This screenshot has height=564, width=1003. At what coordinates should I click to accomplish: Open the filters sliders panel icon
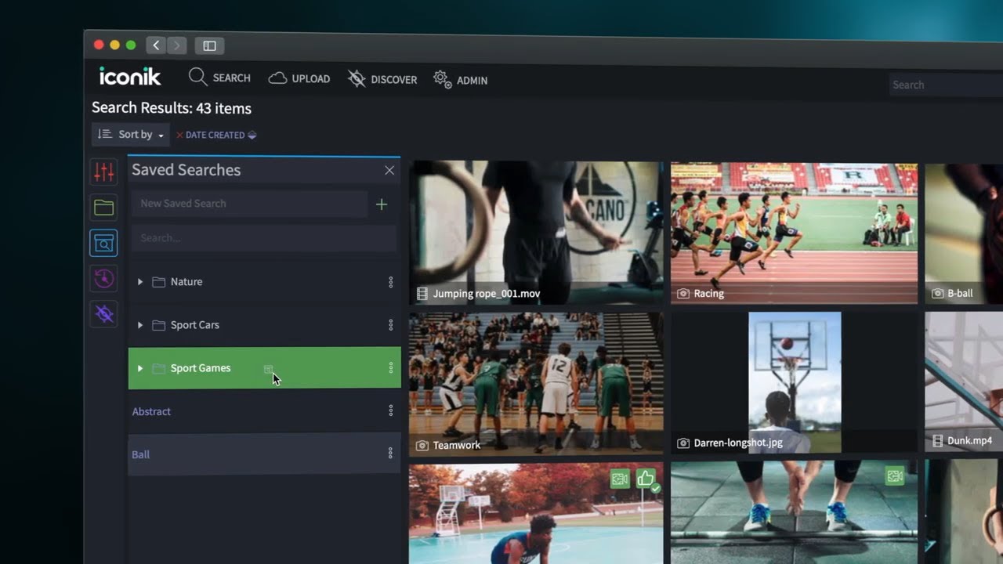[x=104, y=171]
